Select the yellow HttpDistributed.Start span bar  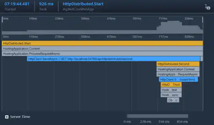click(102, 43)
